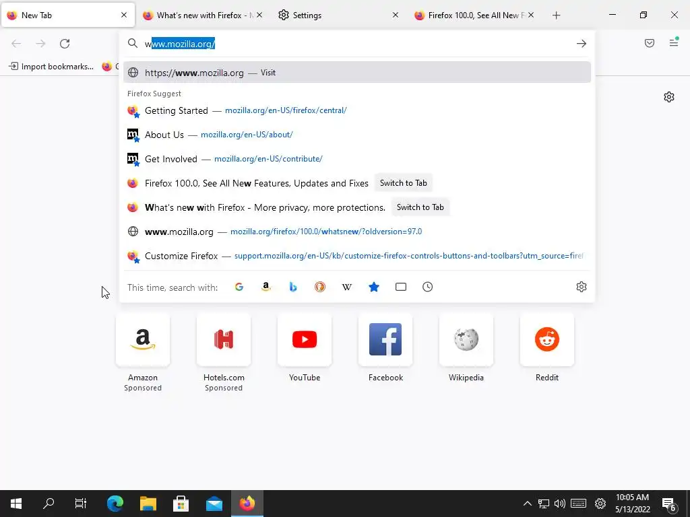Switch to Tab for What's new with Firefox
Viewport: 690px width, 517px height.
[420, 207]
